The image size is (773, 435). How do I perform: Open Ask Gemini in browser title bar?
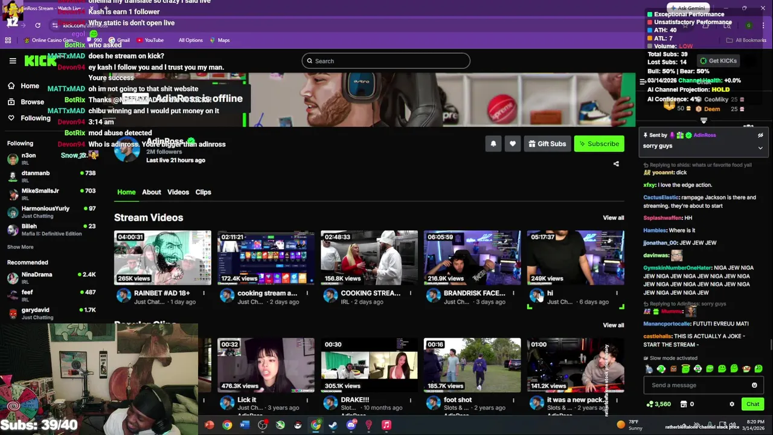[x=687, y=8]
